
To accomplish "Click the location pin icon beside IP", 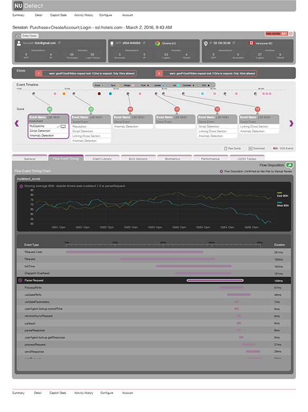I will (206, 43).
